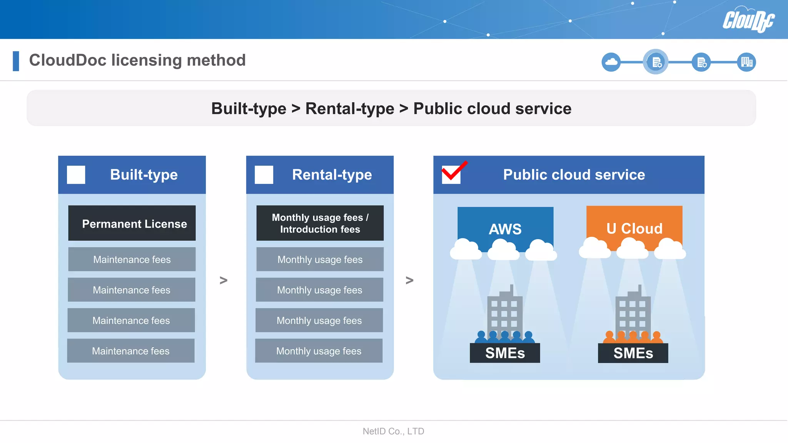Click the SMEs label under U Cloud
788x443 pixels.
[633, 353]
